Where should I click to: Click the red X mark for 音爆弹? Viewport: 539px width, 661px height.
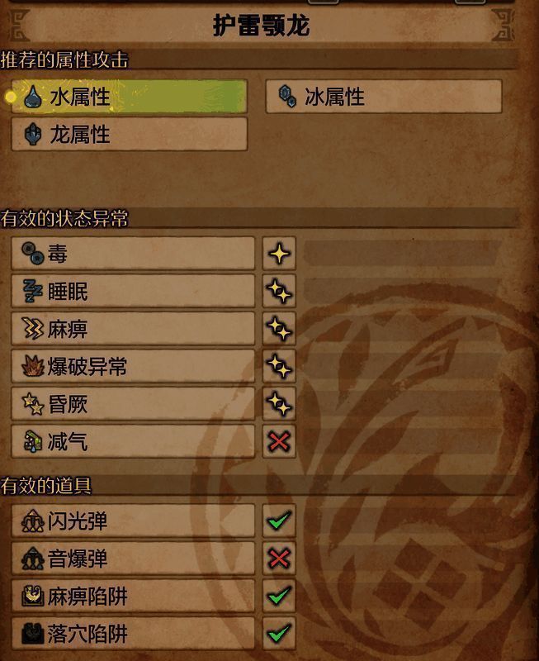point(279,559)
